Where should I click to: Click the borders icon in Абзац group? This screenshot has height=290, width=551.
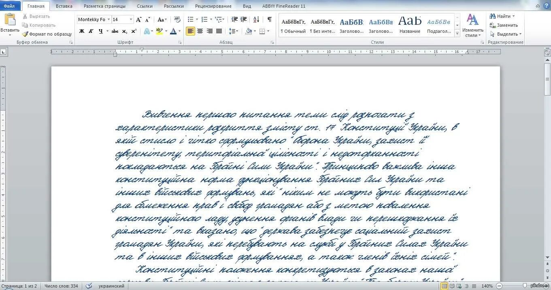(x=262, y=31)
